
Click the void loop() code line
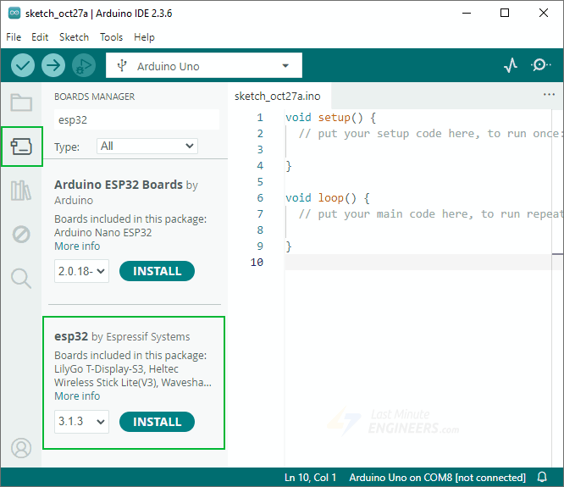point(328,198)
